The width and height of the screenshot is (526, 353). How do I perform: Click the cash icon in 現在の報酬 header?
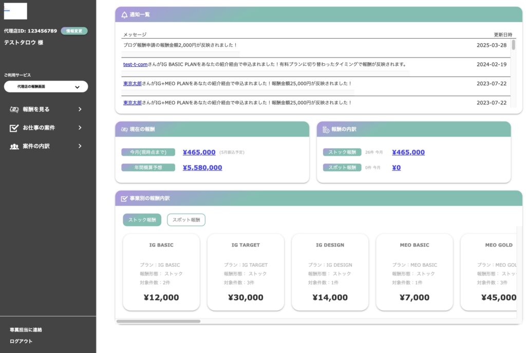pyautogui.click(x=124, y=129)
